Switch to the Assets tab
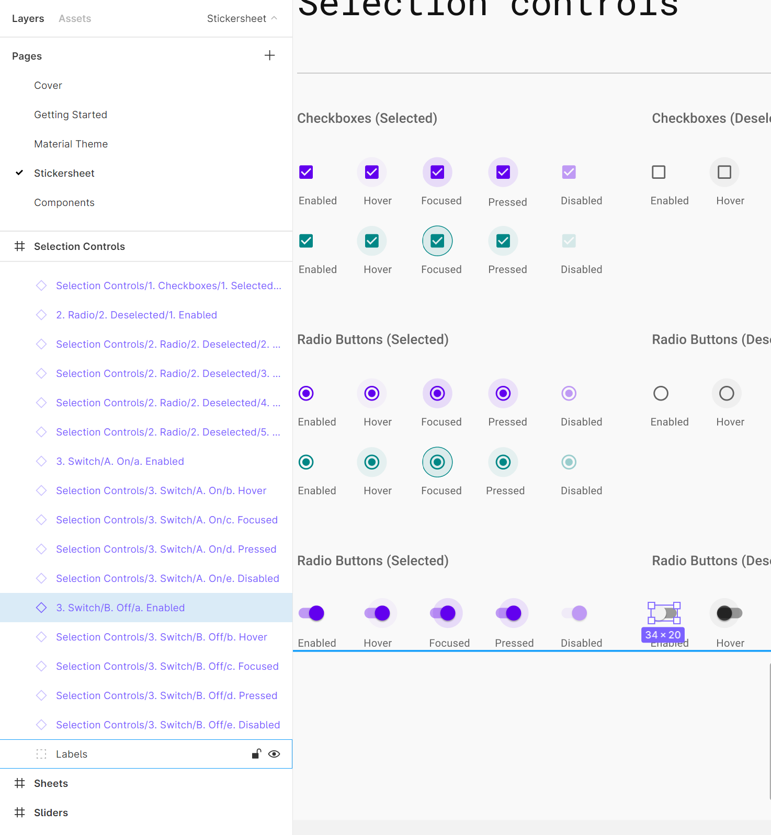771x835 pixels. (75, 18)
